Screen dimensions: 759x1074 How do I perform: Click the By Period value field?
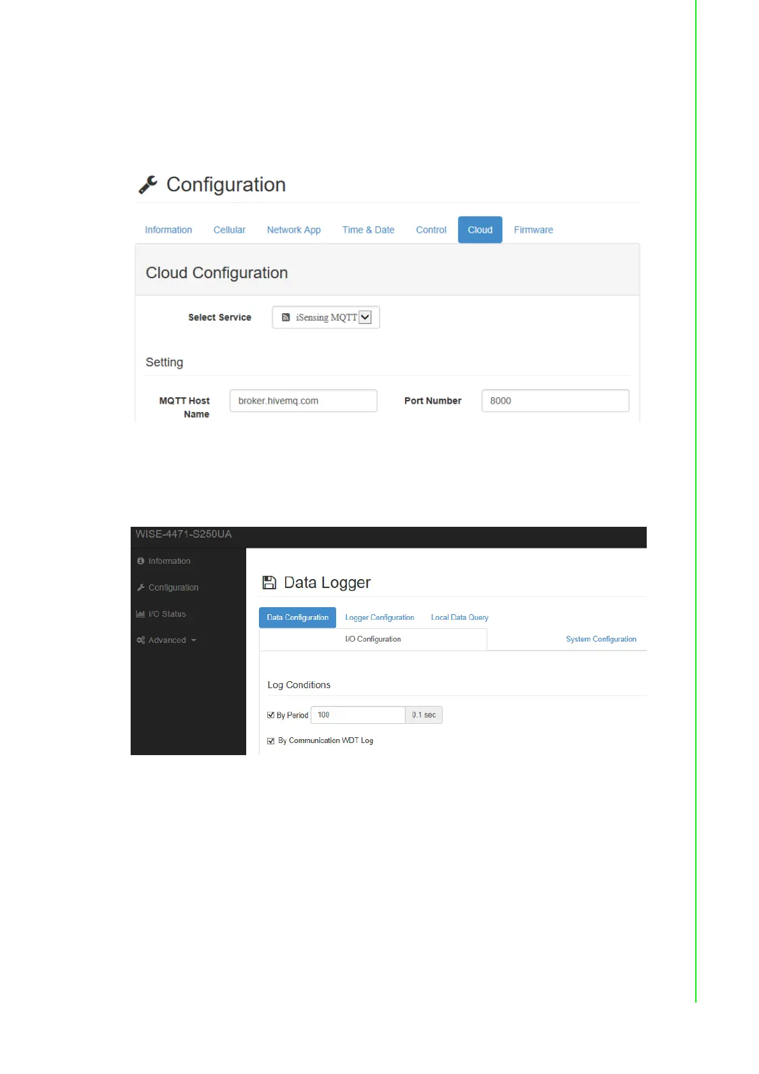(x=358, y=715)
